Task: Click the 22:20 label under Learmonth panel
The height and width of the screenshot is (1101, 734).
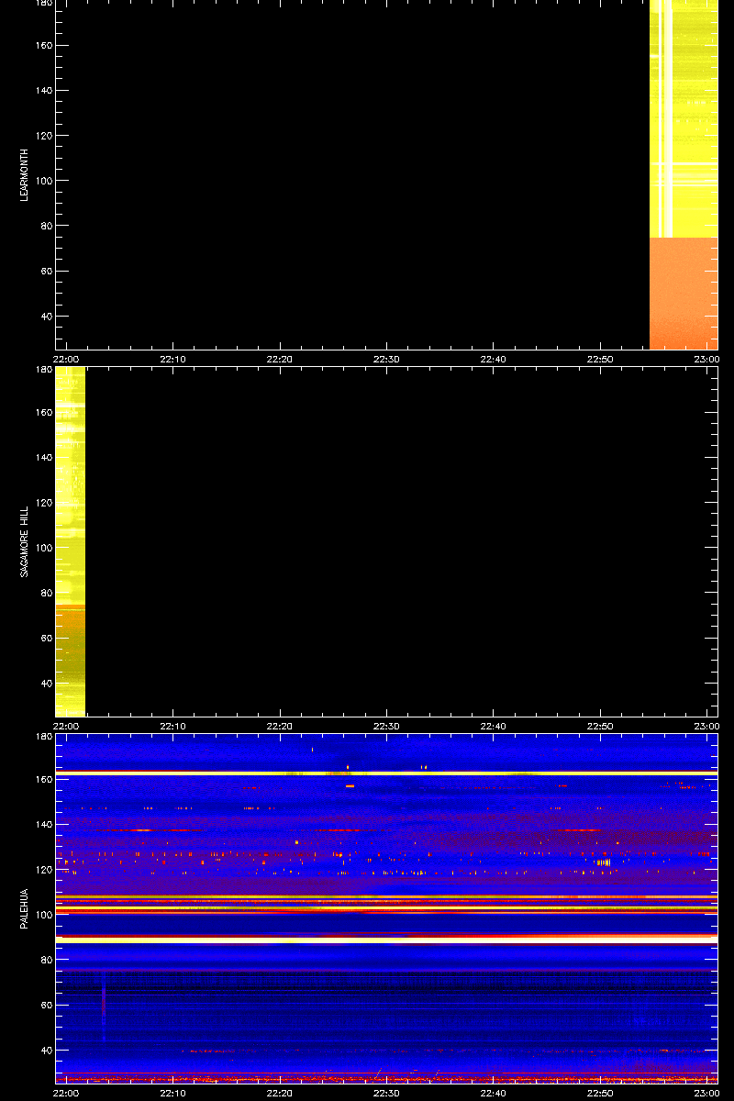Action: pos(280,360)
